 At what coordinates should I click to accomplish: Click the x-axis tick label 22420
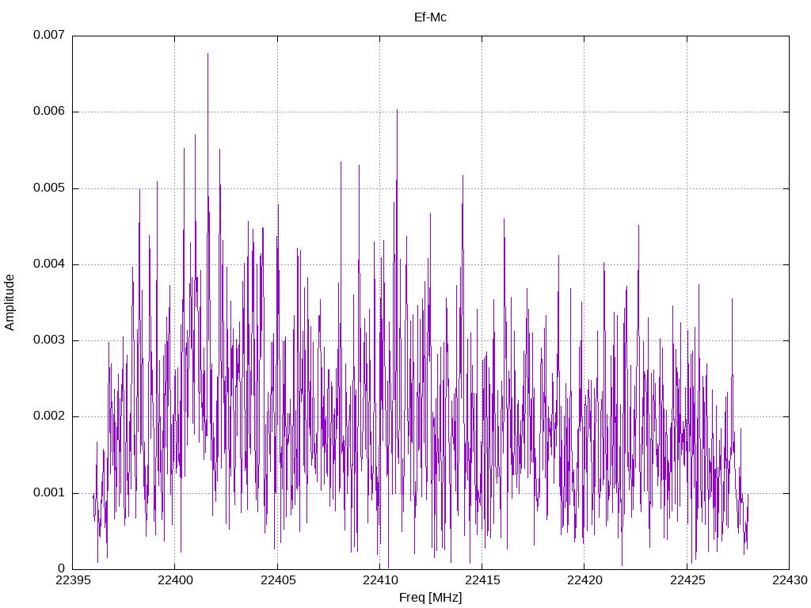[x=584, y=580]
